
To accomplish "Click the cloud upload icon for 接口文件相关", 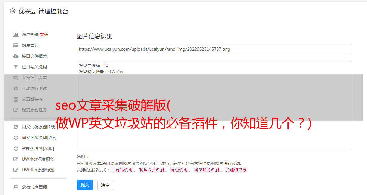I will [16, 56].
